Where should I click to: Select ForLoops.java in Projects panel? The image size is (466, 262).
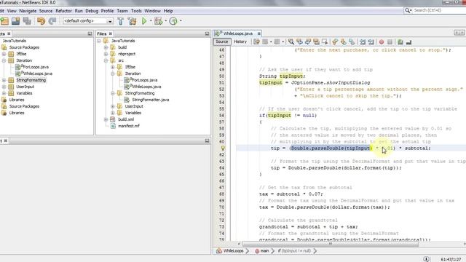pos(36,67)
